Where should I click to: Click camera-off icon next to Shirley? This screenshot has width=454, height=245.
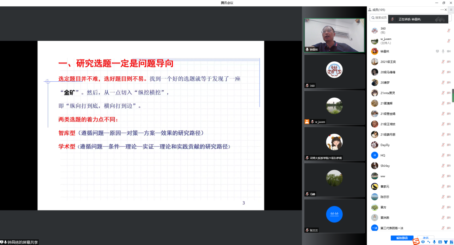[449, 166]
